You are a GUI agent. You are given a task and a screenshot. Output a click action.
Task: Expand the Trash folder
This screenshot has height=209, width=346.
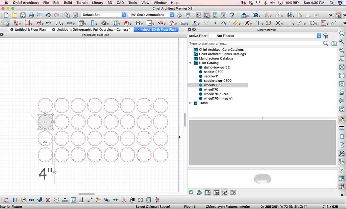[x=190, y=103]
